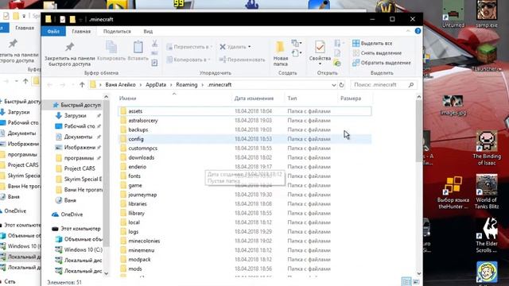Switch to the Главная ribbon tab
The height and width of the screenshot is (286, 509).
pos(81,32)
